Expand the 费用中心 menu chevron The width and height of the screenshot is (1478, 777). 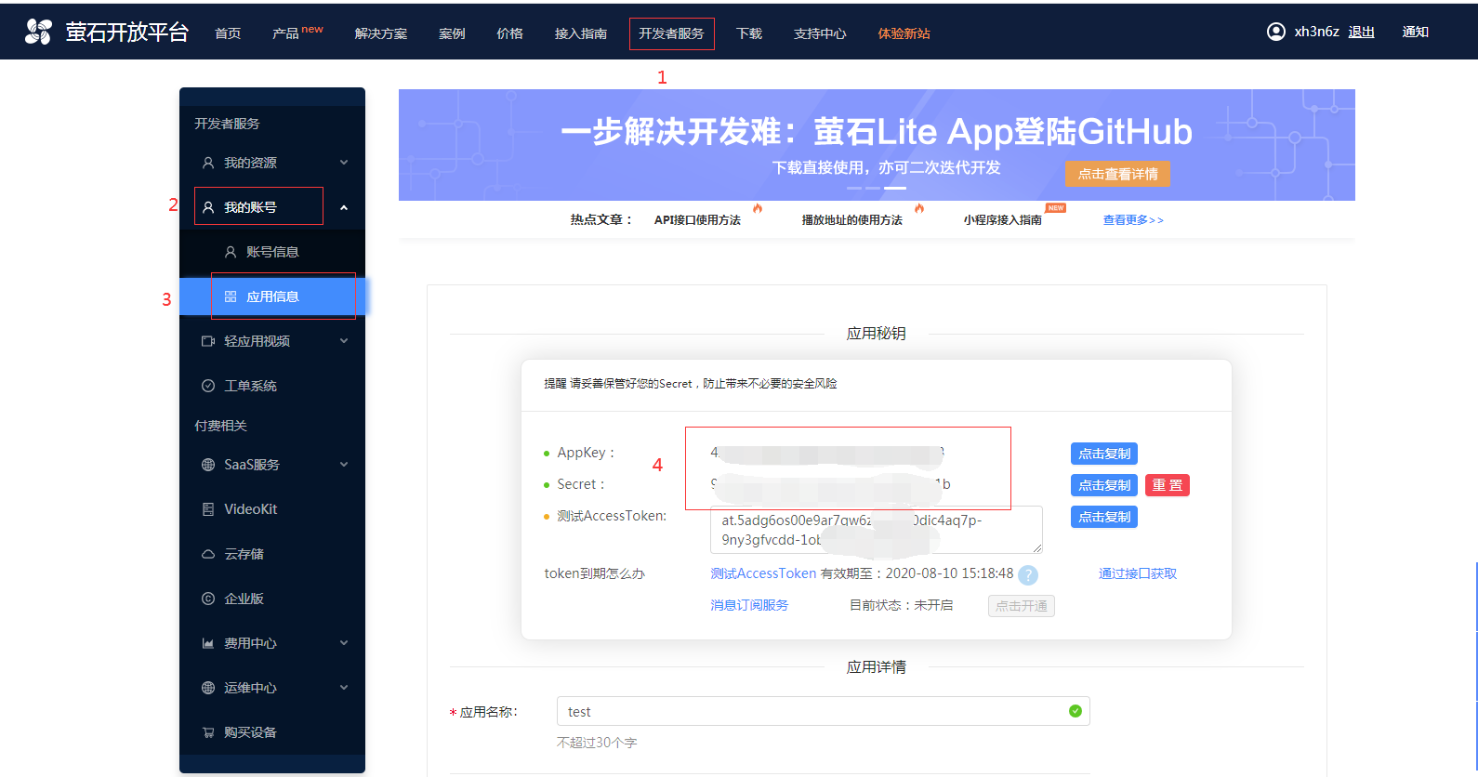344,643
